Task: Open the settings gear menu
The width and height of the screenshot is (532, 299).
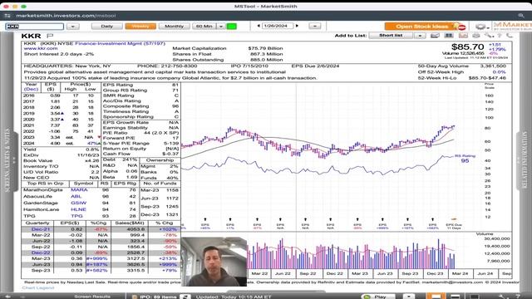Action: pos(482,27)
